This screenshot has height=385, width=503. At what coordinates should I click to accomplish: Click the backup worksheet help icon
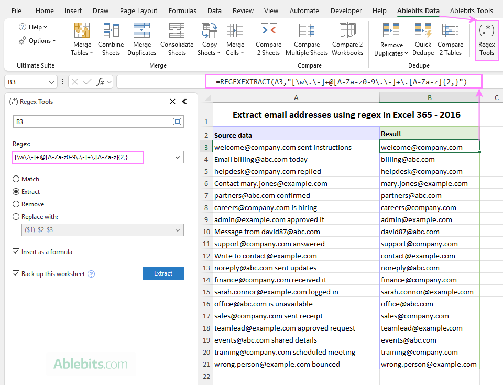tap(91, 274)
